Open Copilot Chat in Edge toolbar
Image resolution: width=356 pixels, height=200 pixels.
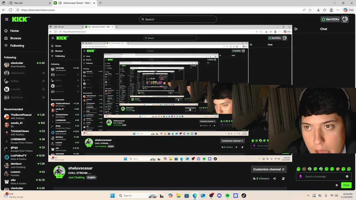[x=348, y=10]
